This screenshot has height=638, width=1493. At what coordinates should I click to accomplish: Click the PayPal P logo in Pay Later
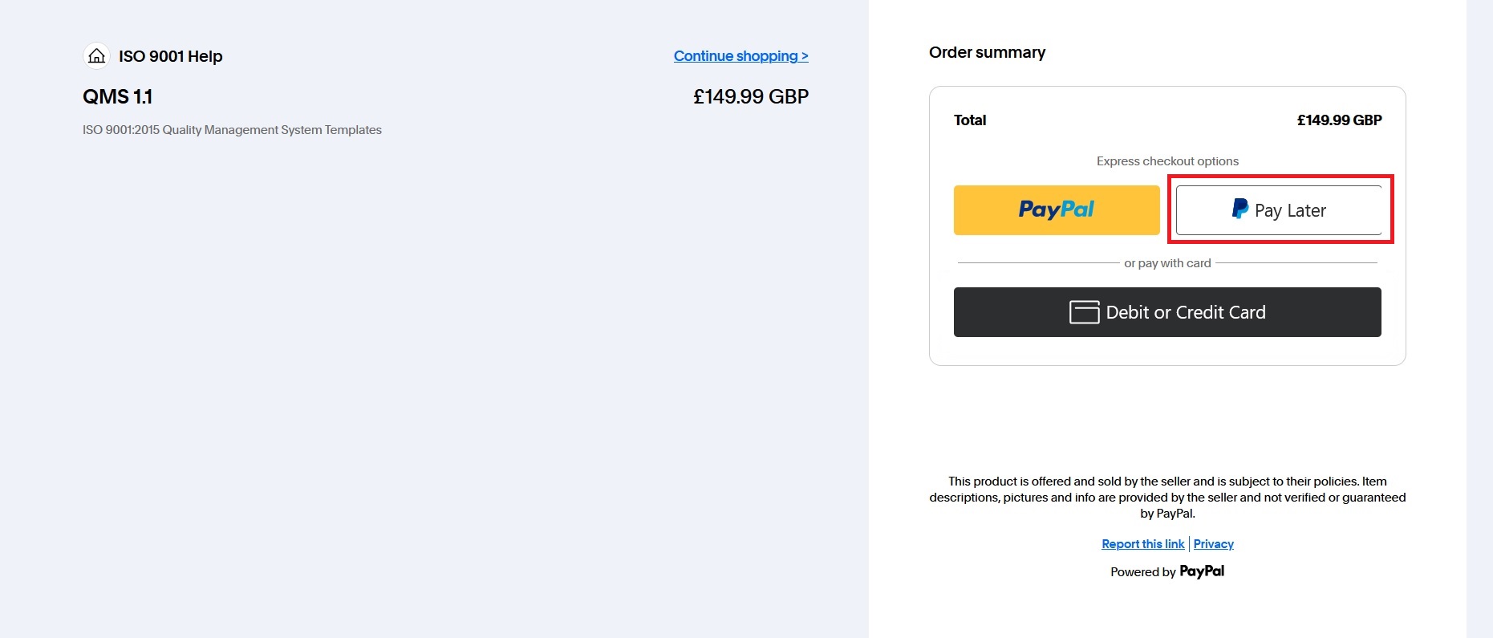pyautogui.click(x=1239, y=209)
